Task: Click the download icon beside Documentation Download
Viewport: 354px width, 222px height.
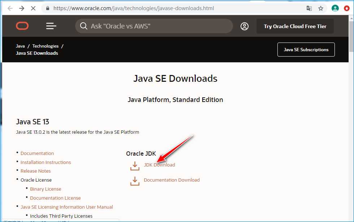Action: pos(135,181)
